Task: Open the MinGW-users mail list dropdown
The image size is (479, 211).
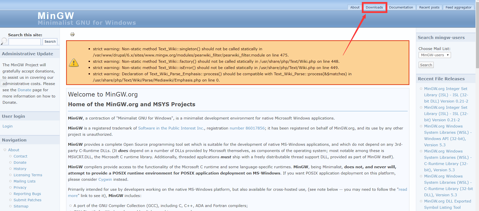Action: pos(435,55)
